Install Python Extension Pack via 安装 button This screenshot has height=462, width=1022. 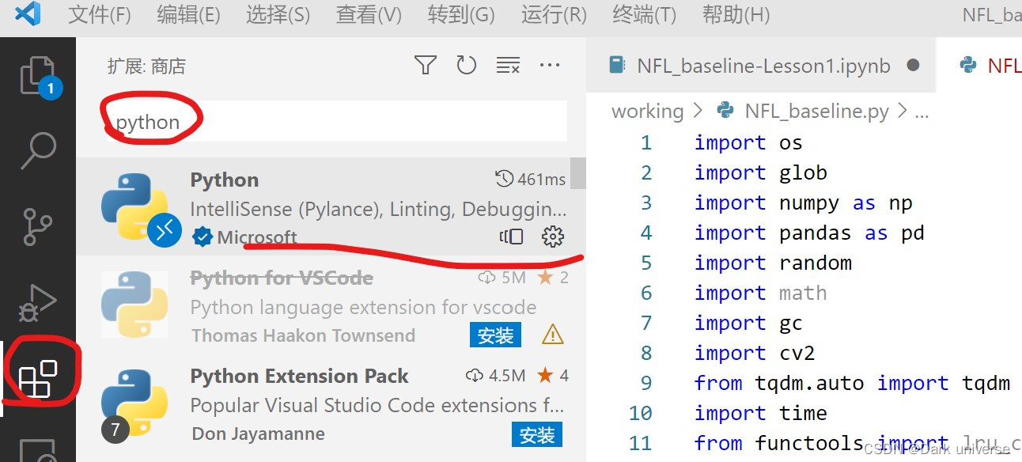click(537, 434)
